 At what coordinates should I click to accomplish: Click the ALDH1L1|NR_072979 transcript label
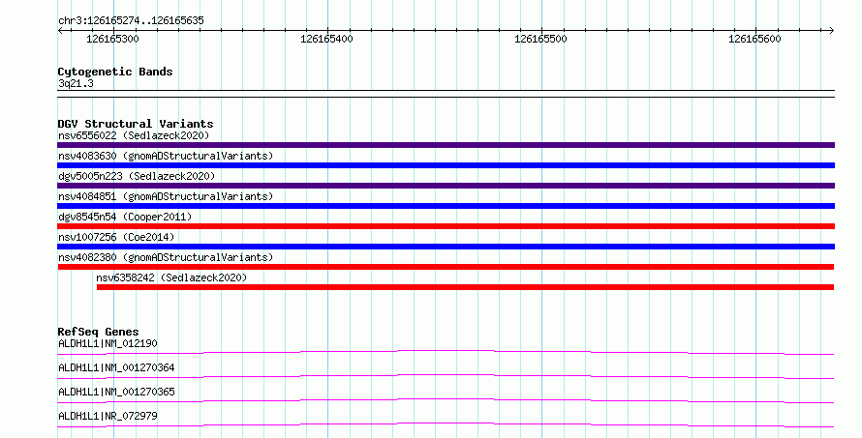pos(108,416)
